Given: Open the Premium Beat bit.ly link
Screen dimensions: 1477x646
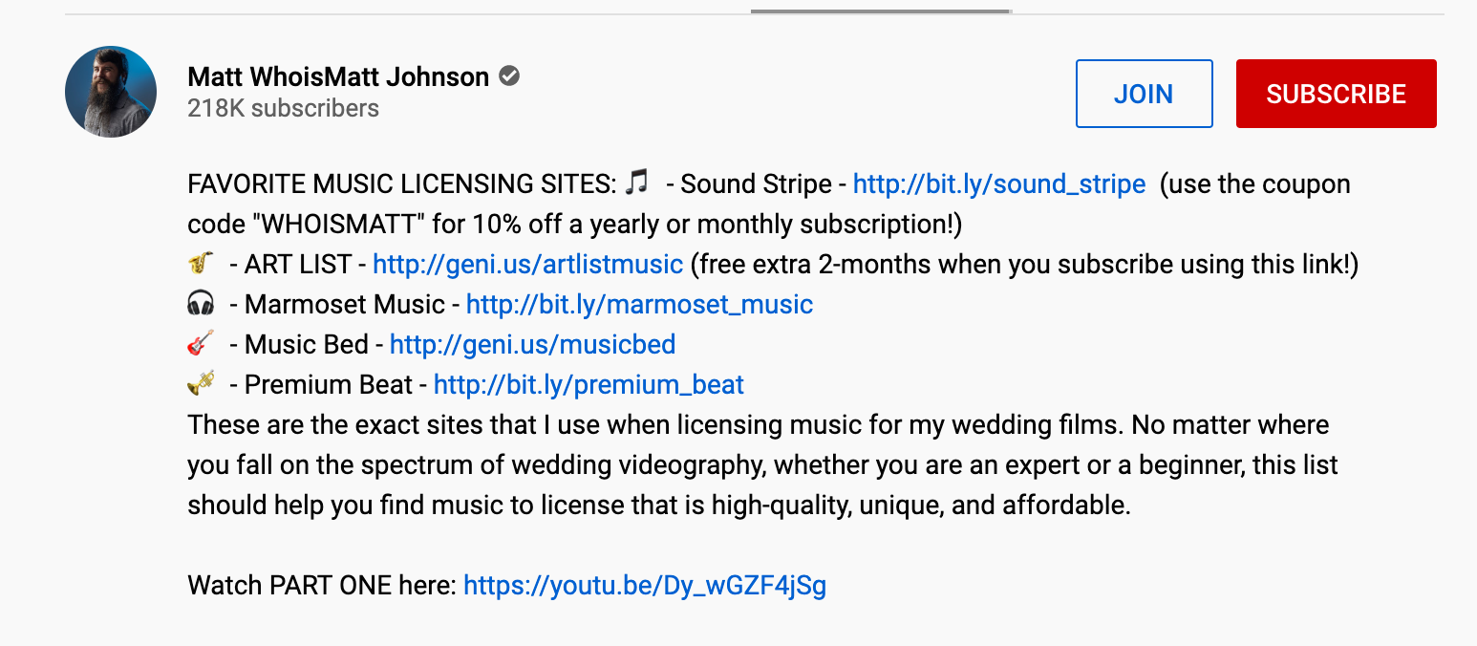Looking at the screenshot, I should click(589, 384).
